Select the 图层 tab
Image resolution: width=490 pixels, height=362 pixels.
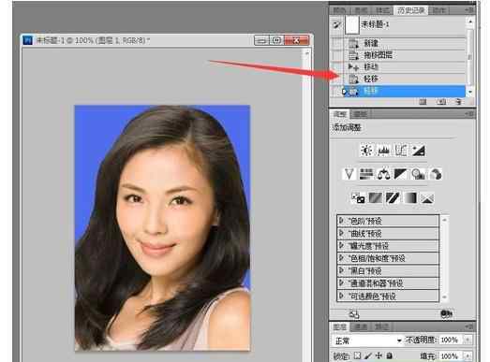coord(340,326)
